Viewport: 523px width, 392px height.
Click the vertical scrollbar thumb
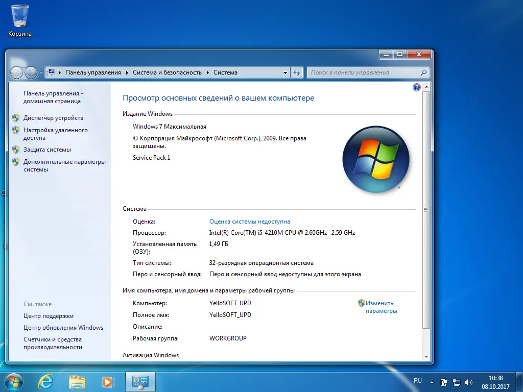426,210
